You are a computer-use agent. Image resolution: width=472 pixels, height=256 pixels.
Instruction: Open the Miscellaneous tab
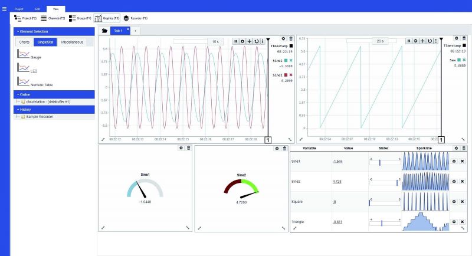click(73, 42)
